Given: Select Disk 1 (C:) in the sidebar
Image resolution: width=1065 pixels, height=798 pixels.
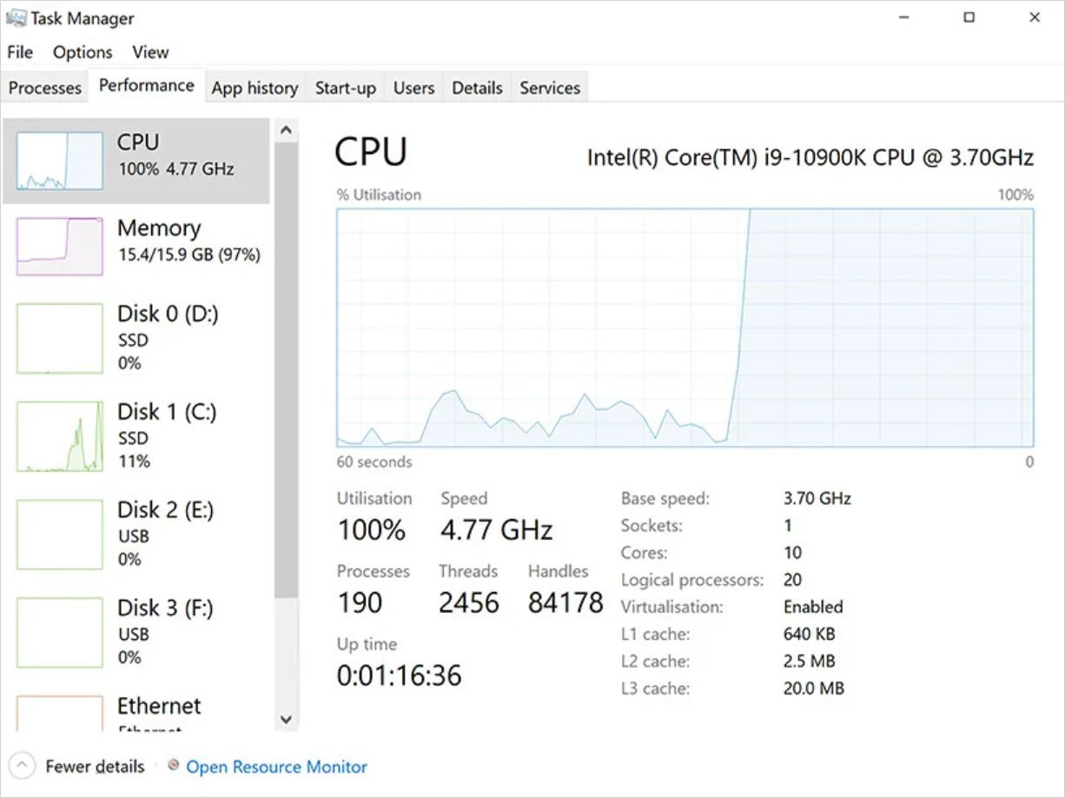Looking at the screenshot, I should pyautogui.click(x=136, y=436).
